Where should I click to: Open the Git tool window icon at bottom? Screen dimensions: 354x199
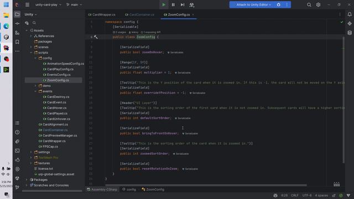(17, 187)
